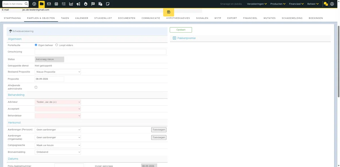Open the yellow chat bubbles icon

[x=326, y=4]
